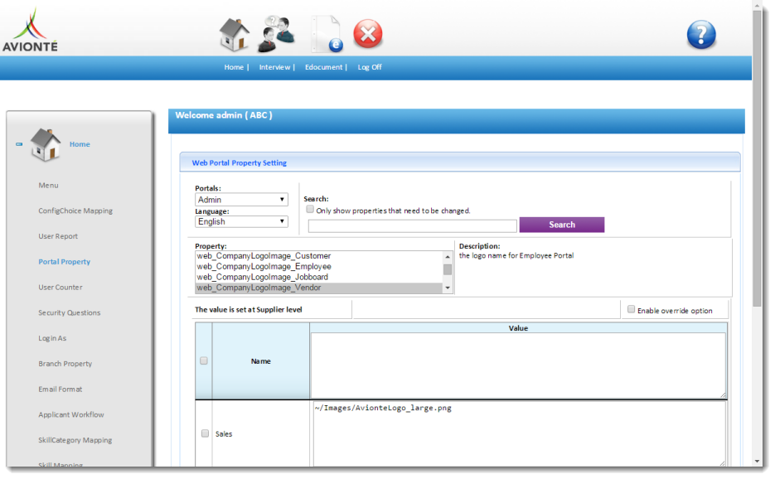Click the sidebar Home house icon
Screen dimensions: 775x479
[x=46, y=145]
